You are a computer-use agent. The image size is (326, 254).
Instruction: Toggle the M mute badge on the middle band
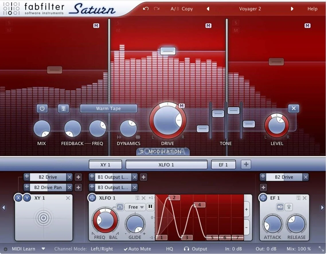tap(208, 26)
